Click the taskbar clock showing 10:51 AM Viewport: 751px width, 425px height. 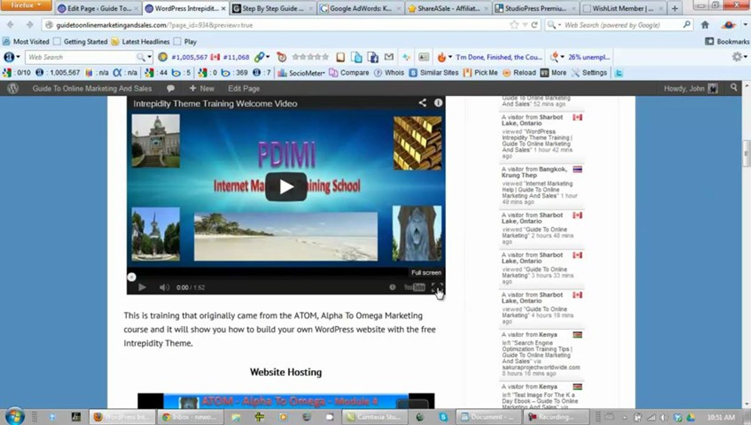720,417
